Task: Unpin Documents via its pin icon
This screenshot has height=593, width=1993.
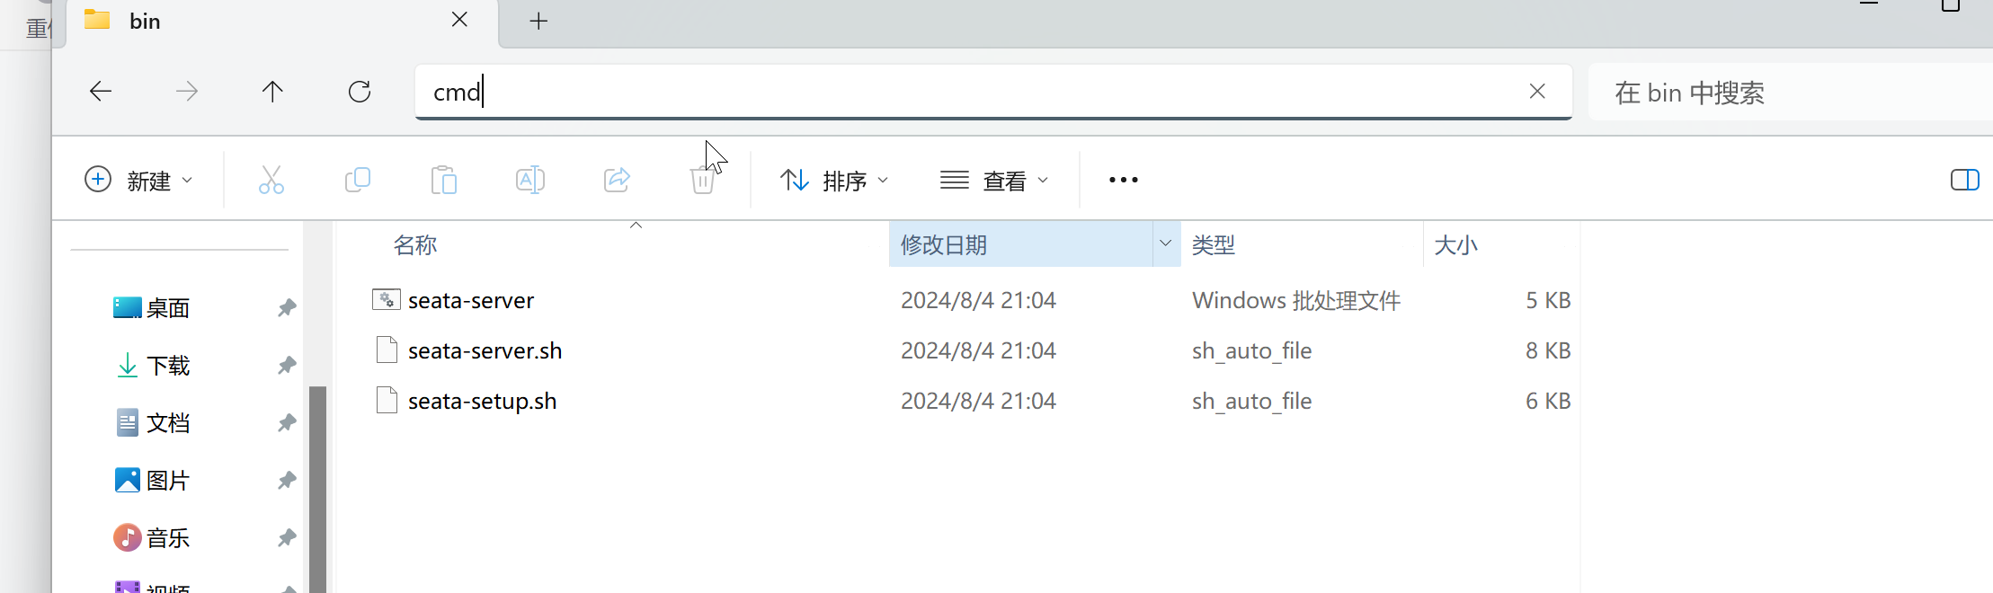Action: click(287, 423)
